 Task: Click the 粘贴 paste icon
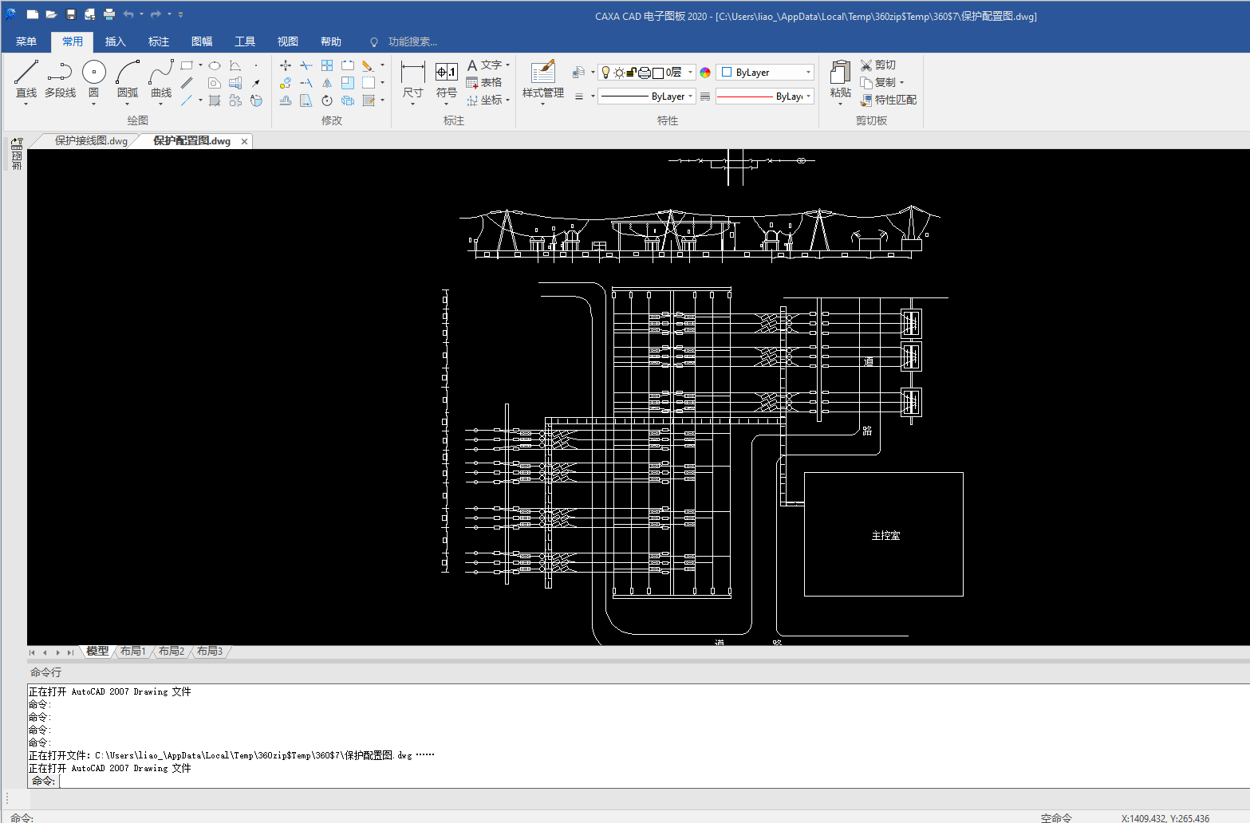[840, 79]
